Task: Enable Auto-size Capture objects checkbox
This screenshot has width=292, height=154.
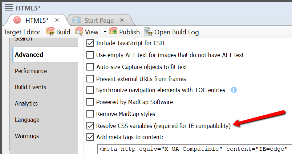Action: (90, 67)
